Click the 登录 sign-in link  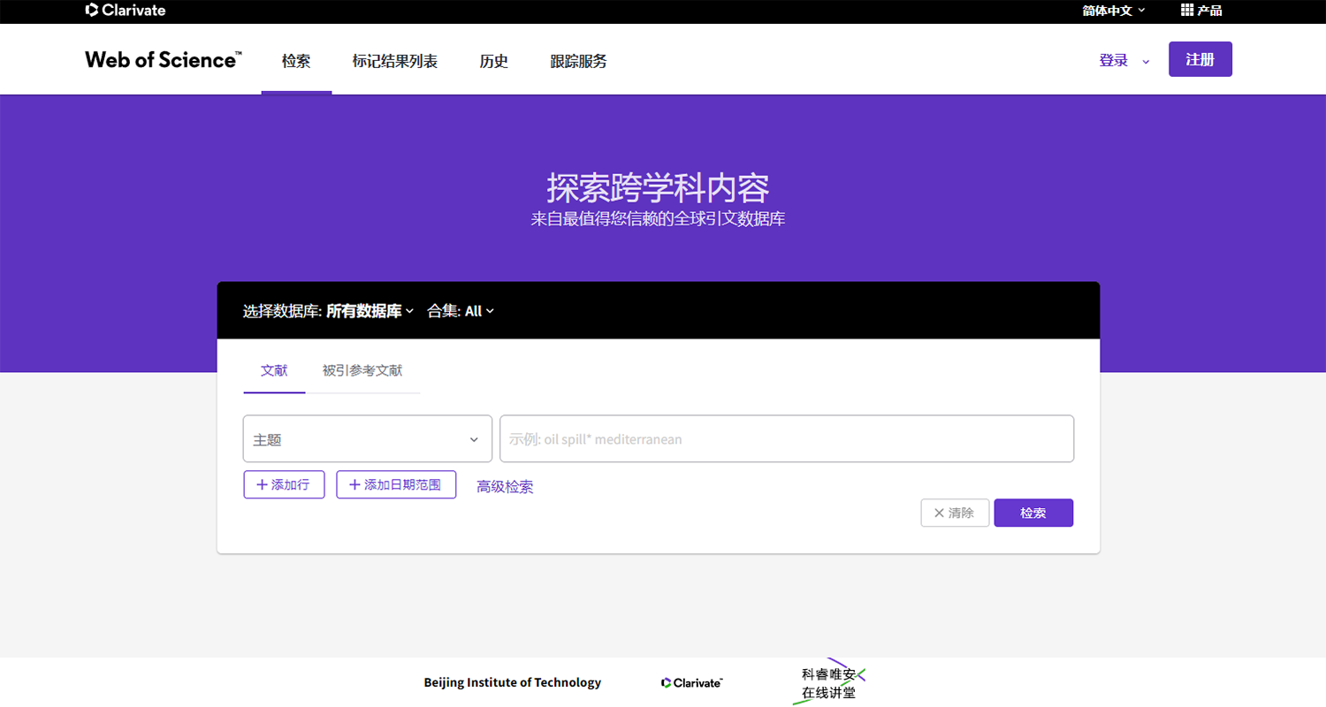point(1113,60)
